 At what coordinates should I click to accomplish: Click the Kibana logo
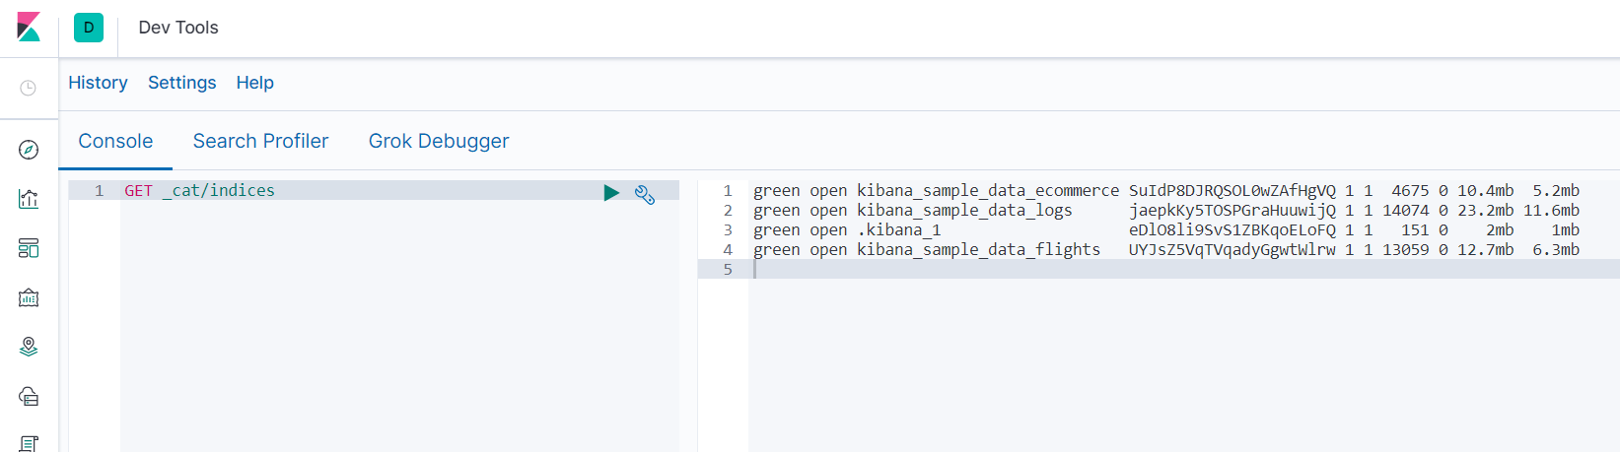coord(29,27)
